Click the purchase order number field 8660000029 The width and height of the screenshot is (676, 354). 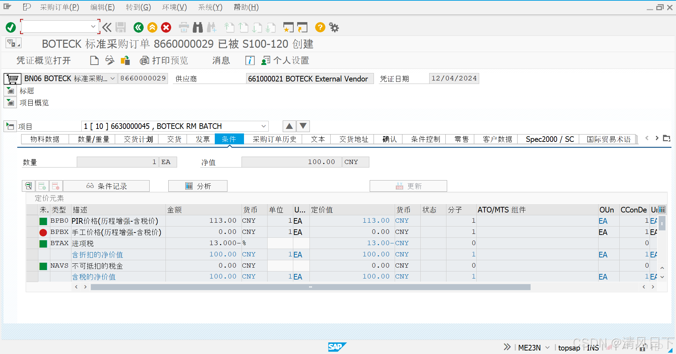(x=143, y=78)
